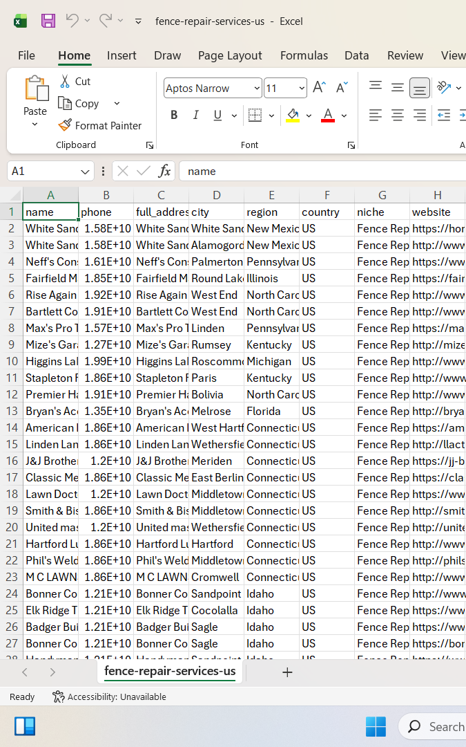Open underline style dropdown arrow
The height and width of the screenshot is (747, 466).
pos(234,116)
